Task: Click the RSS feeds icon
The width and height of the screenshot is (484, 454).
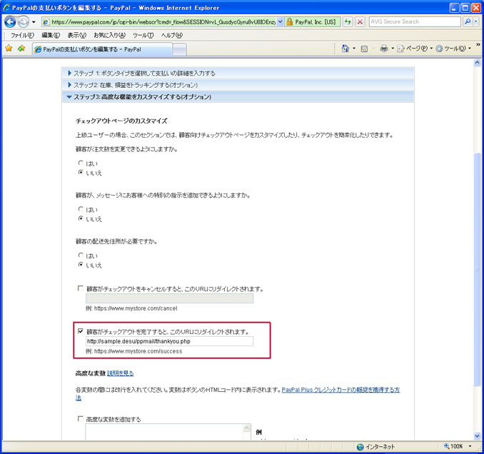Action: (x=364, y=49)
